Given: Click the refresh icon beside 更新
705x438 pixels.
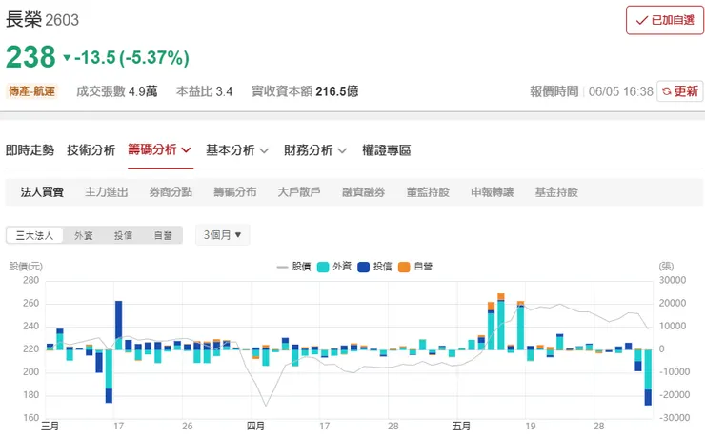Looking at the screenshot, I should (667, 91).
